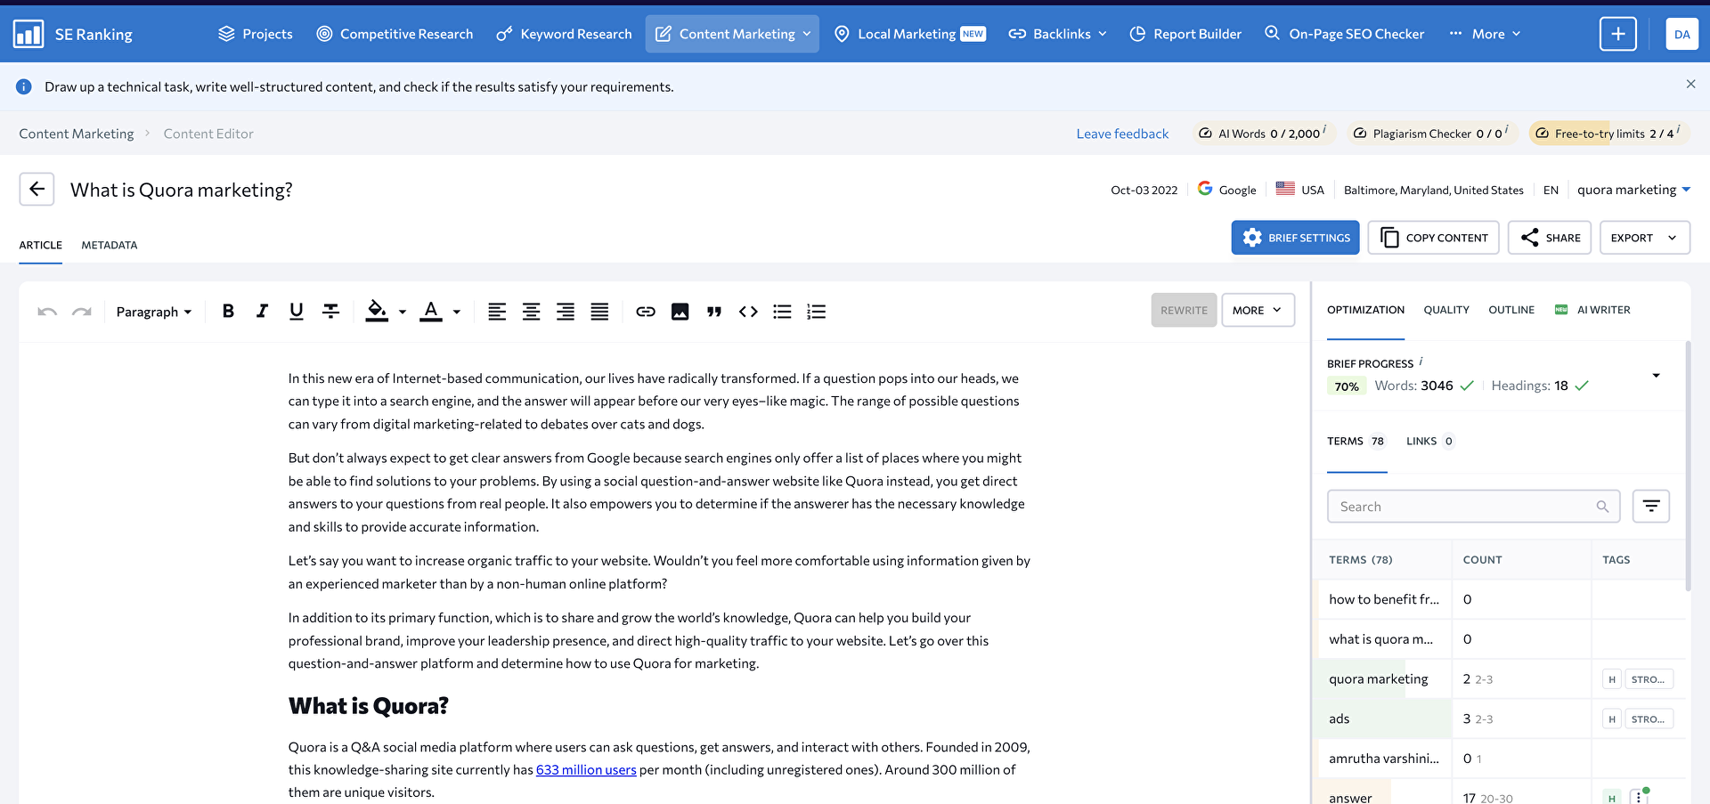Viewport: 1710px width, 804px height.
Task: Insert a code block
Action: coord(748,312)
